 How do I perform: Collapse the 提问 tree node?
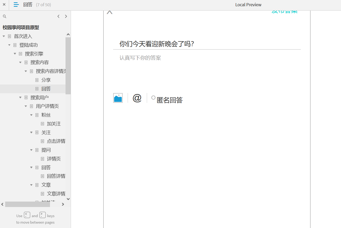click(x=31, y=150)
